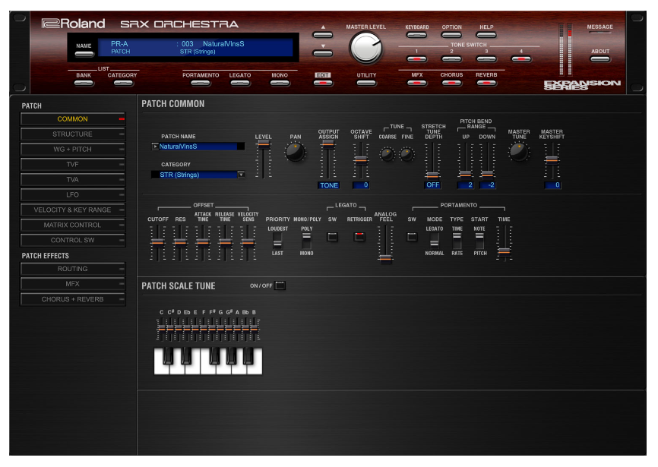Click the Utility button
The image size is (658, 467).
coord(366,83)
